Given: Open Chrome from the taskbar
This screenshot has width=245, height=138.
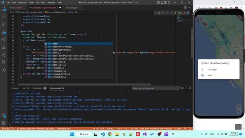Looking at the screenshot, I should (x=110, y=134).
